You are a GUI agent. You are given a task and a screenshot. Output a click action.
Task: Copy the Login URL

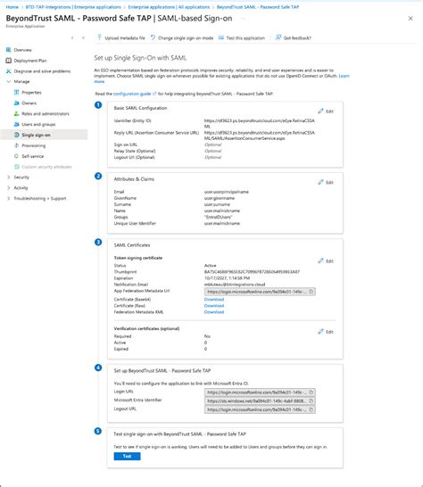click(x=311, y=392)
